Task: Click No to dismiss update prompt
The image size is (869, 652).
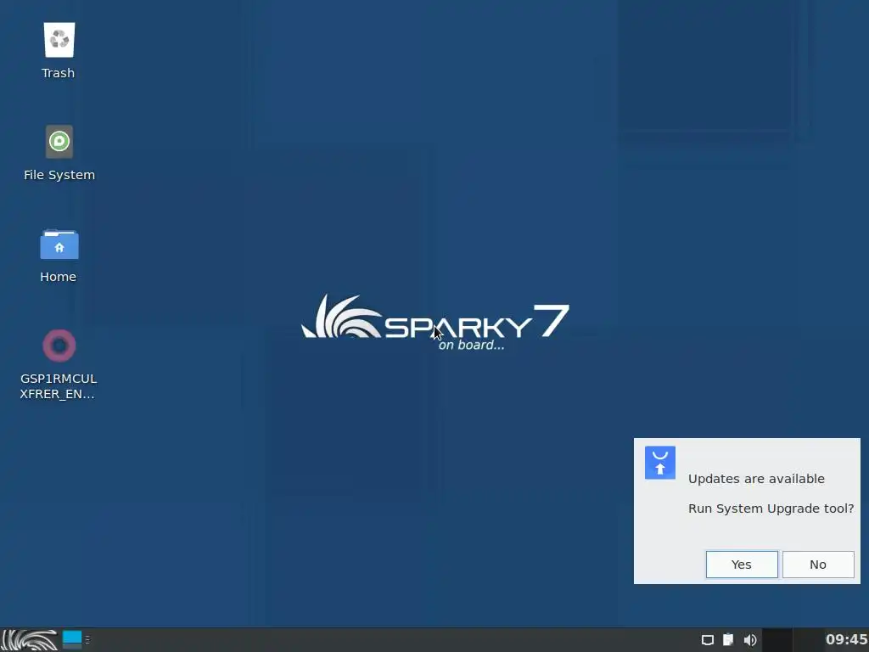Action: [x=818, y=565]
